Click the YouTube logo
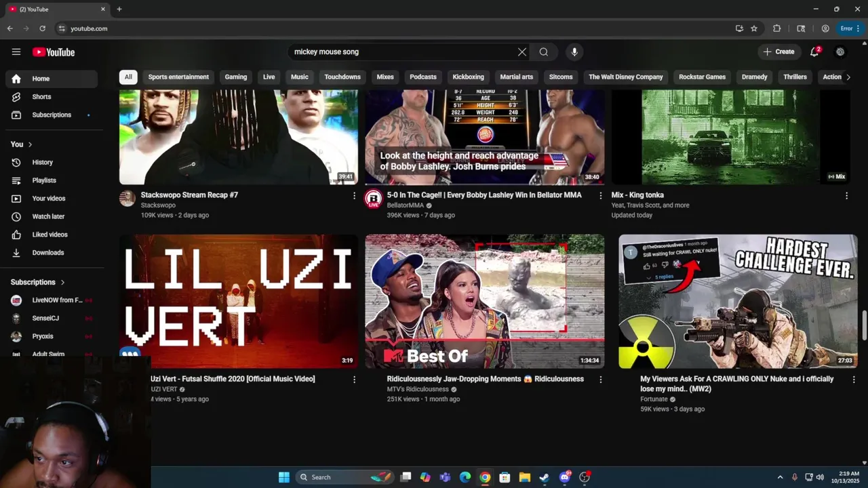This screenshot has height=488, width=868. (x=54, y=52)
